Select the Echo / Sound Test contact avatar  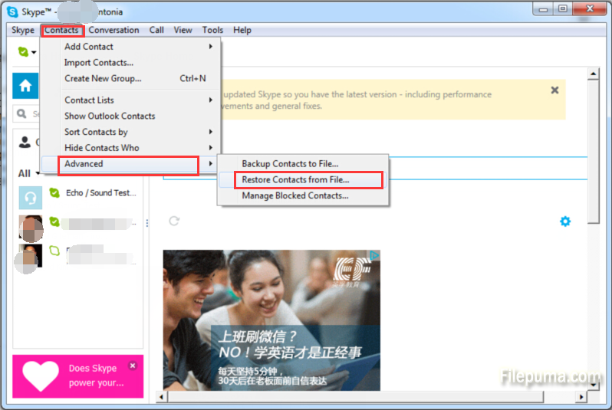coord(31,196)
